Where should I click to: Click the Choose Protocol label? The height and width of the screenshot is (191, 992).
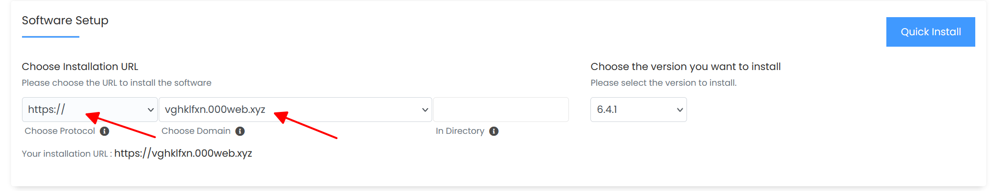point(60,131)
